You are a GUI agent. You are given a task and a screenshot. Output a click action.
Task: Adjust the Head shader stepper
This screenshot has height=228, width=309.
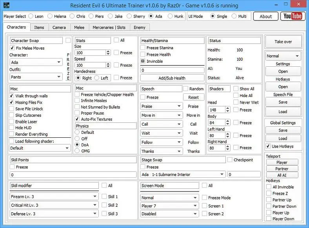[x=227, y=109]
